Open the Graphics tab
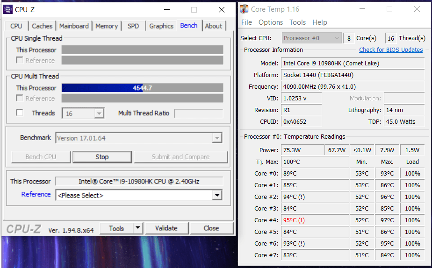Screen dimensions: 432x268 (x=161, y=26)
